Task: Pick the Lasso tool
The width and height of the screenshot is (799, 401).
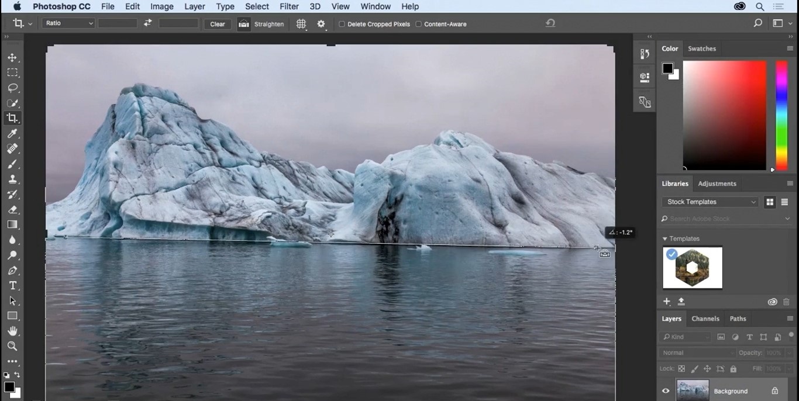Action: point(12,88)
